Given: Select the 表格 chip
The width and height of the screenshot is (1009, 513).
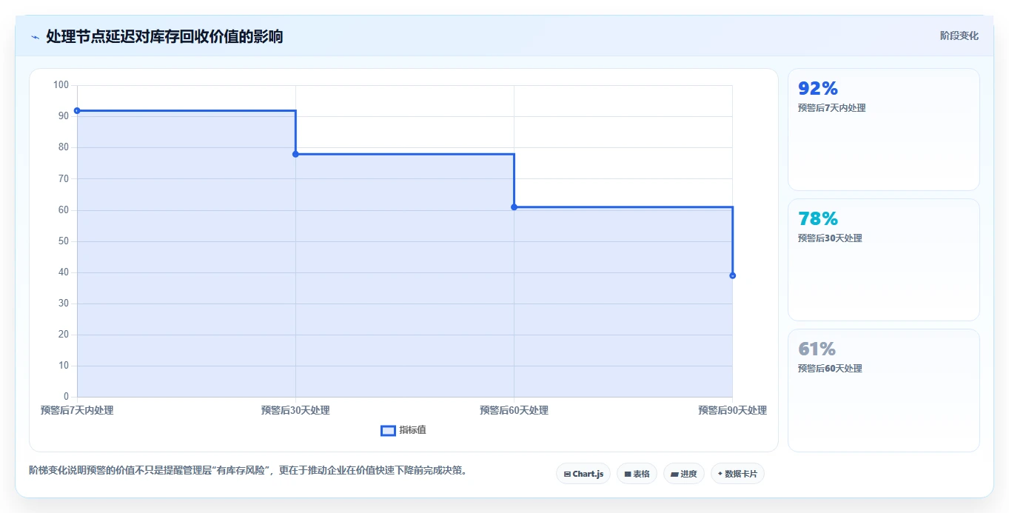Looking at the screenshot, I should coord(637,474).
